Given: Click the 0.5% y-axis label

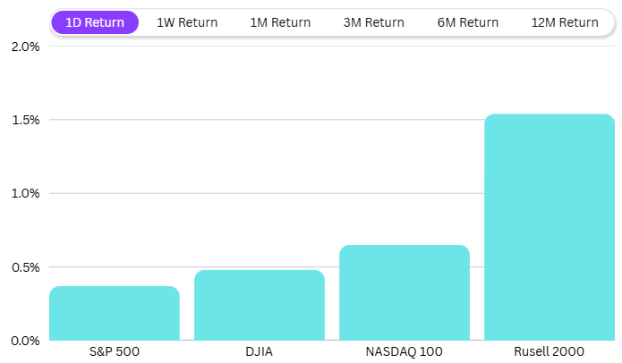Looking at the screenshot, I should pos(26,267).
